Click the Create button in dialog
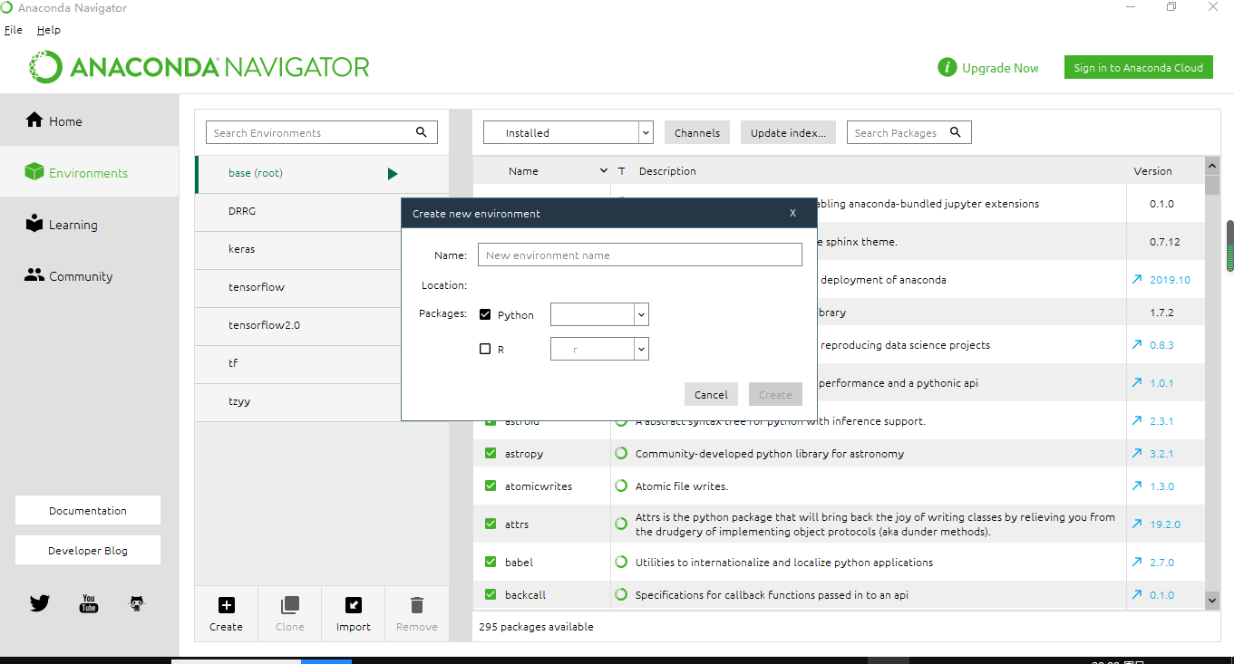Image resolution: width=1234 pixels, height=664 pixels. pos(775,394)
